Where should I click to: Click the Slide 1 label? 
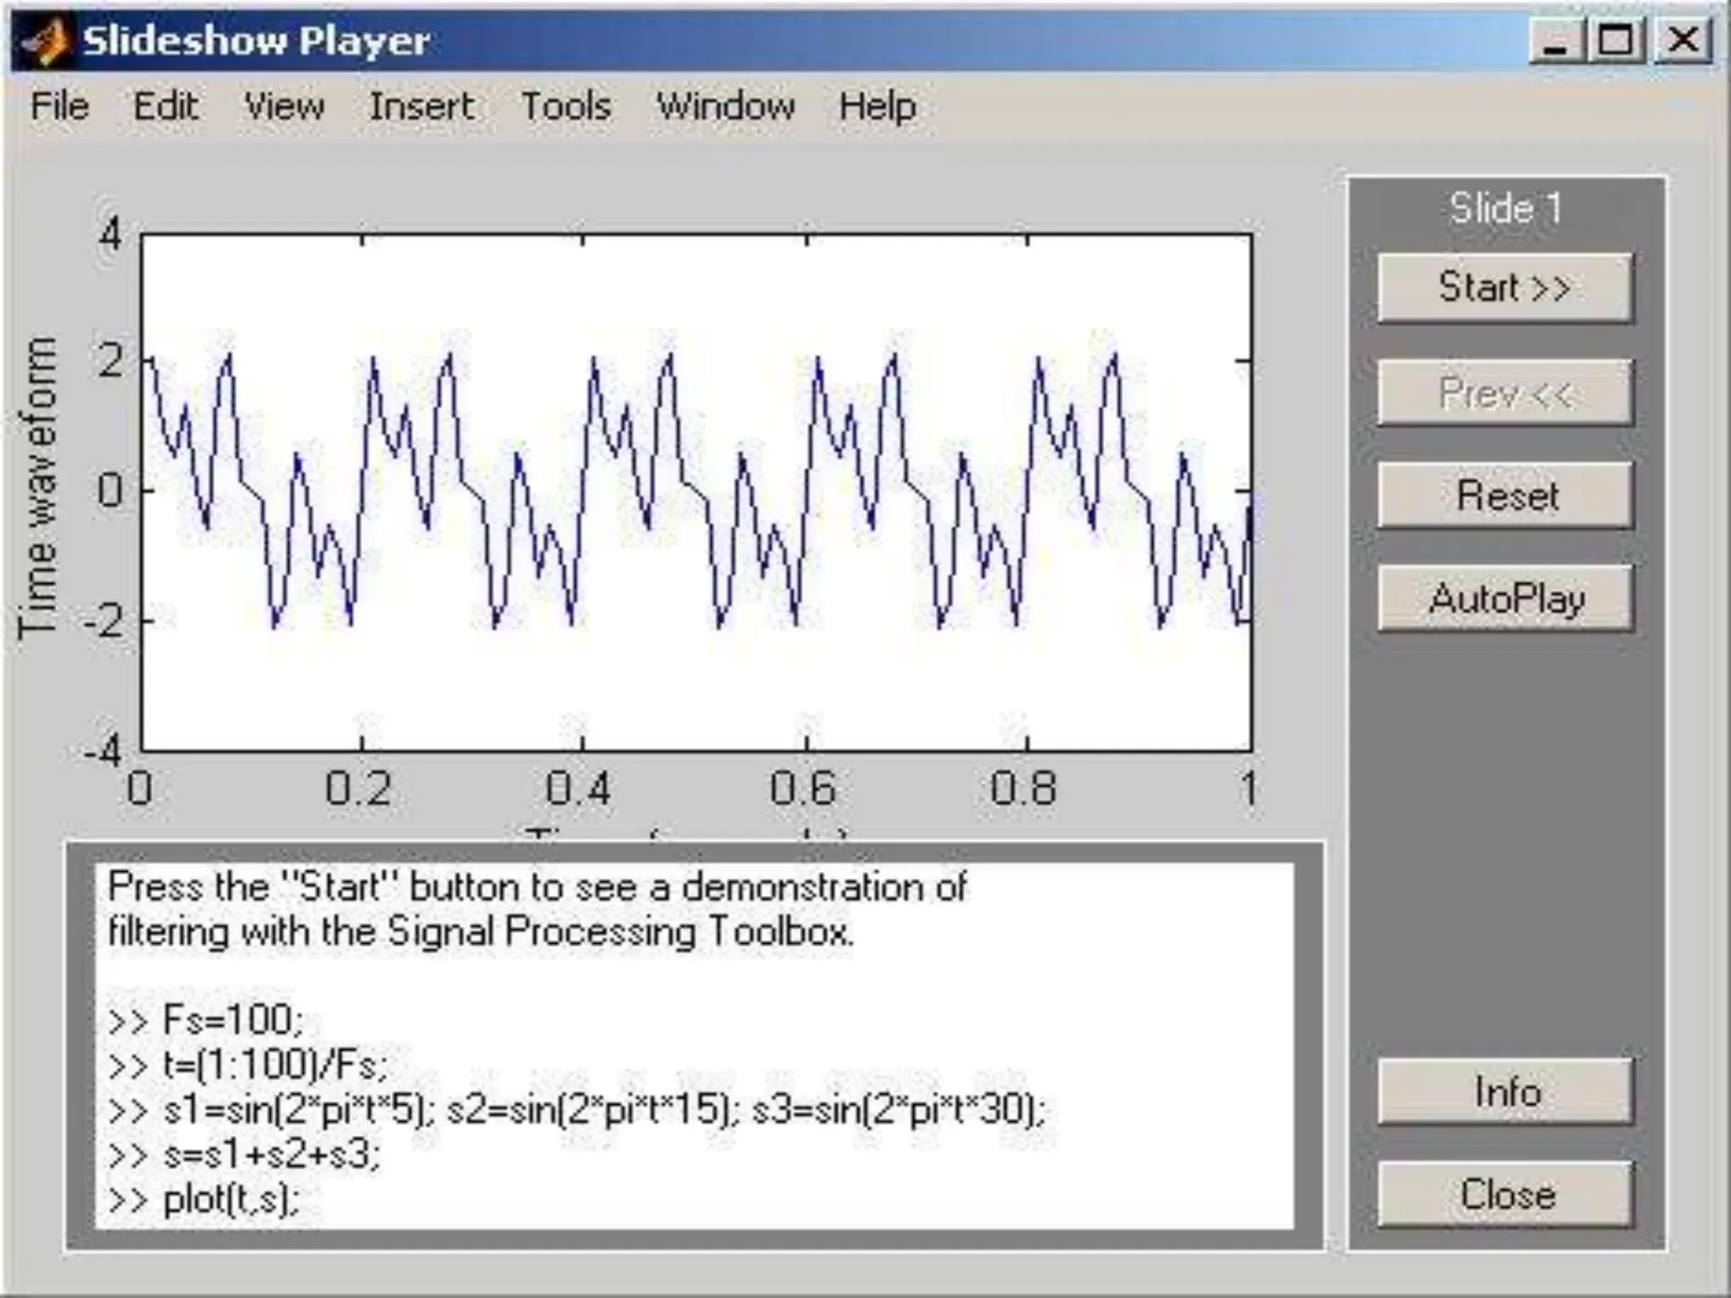(x=1504, y=208)
